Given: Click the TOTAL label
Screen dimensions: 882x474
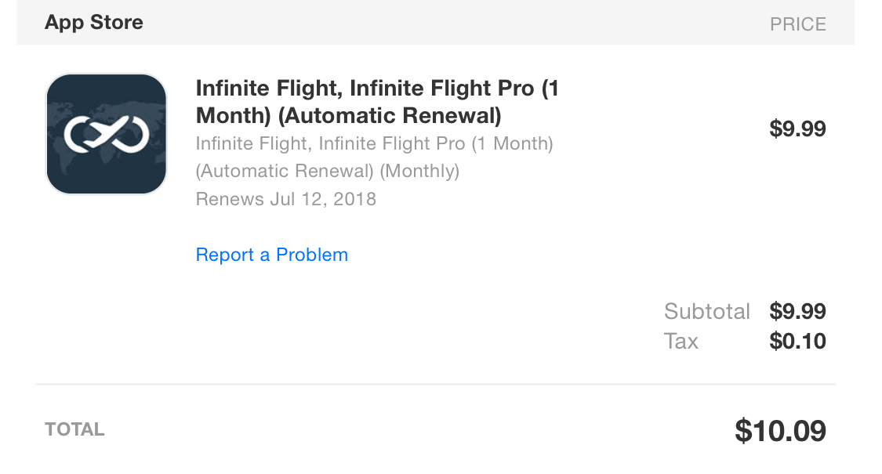Looking at the screenshot, I should 74,429.
